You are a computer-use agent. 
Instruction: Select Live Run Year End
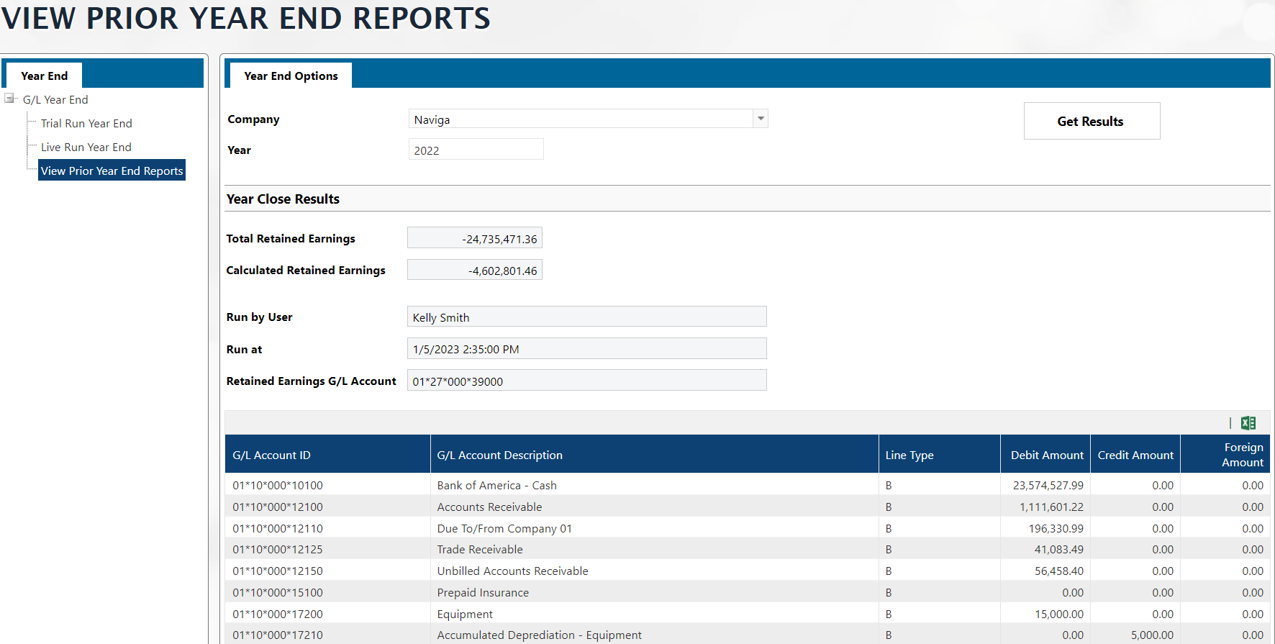point(86,148)
